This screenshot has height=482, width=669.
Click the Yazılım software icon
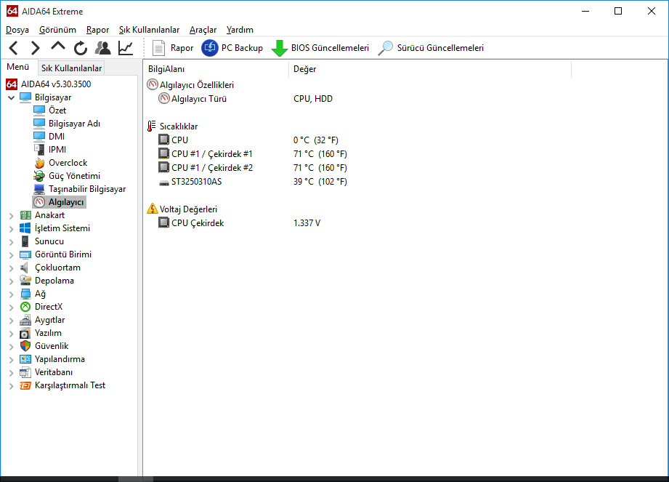pos(25,333)
